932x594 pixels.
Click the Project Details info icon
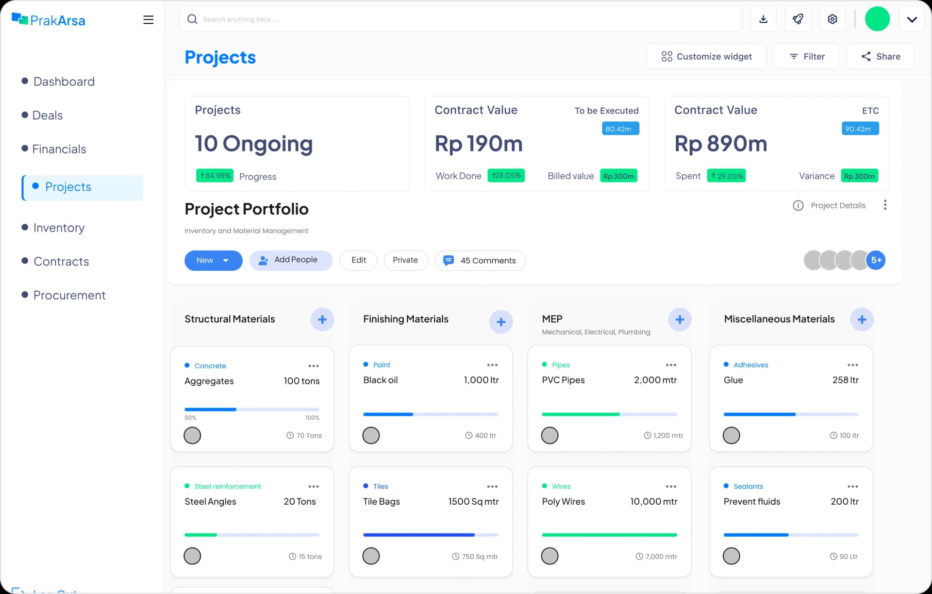coord(798,205)
